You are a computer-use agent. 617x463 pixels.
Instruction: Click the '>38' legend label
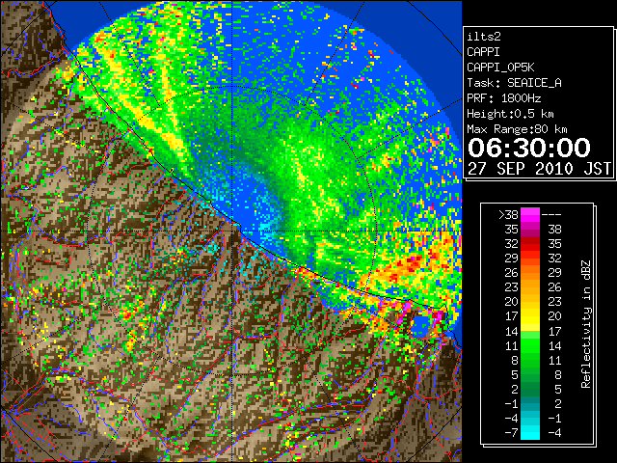click(x=508, y=215)
